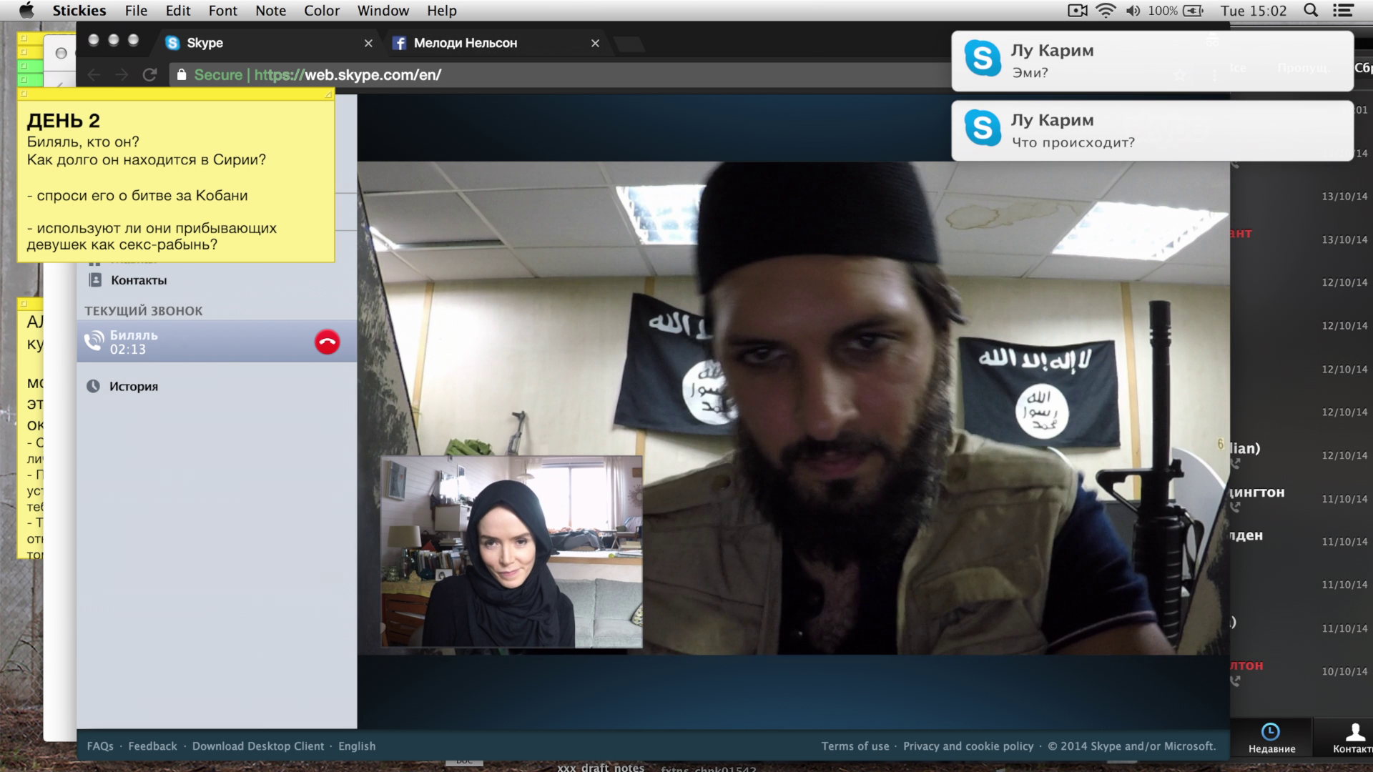Viewport: 1373px width, 772px height.
Task: Open the Color menu
Action: (322, 11)
